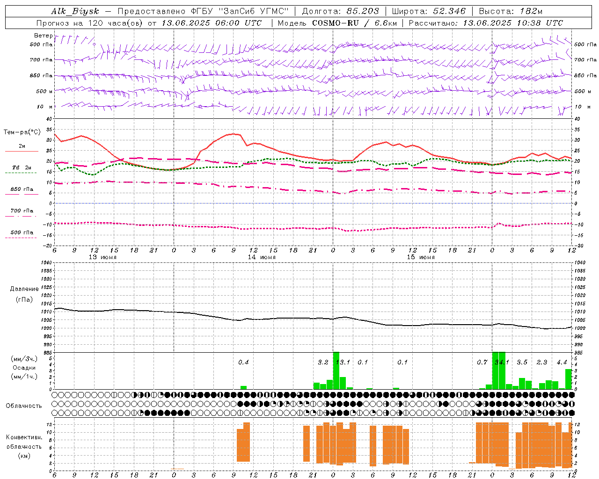The width and height of the screenshot is (599, 479).
Task: Click the 15 июня date label
Action: 421,257
